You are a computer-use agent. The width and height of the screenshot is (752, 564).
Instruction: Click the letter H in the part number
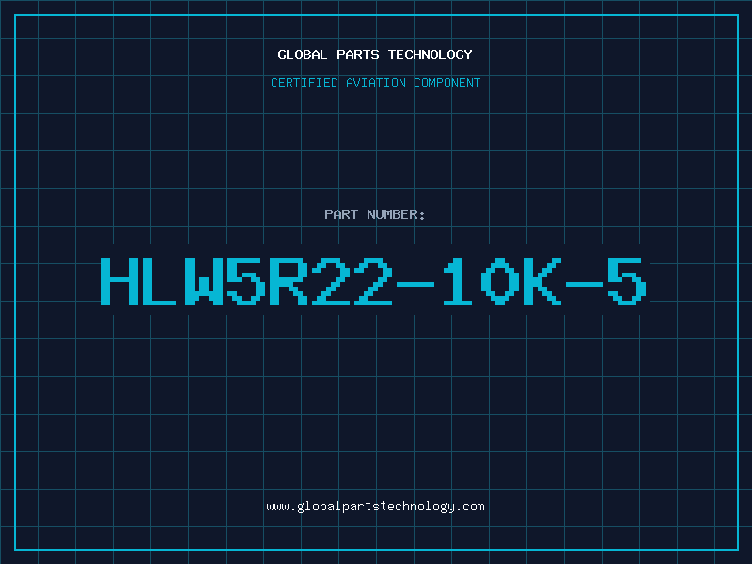(119, 282)
